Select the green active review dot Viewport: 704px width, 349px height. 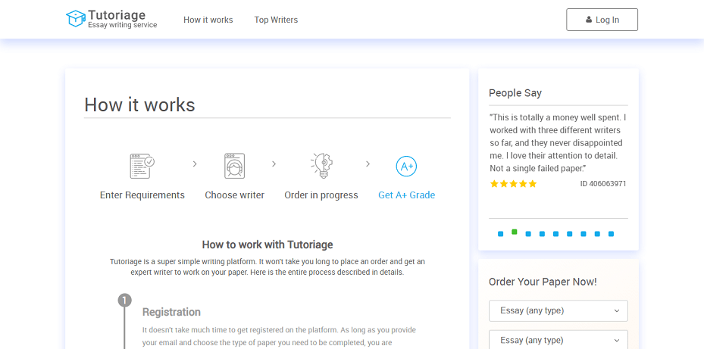[x=515, y=232]
